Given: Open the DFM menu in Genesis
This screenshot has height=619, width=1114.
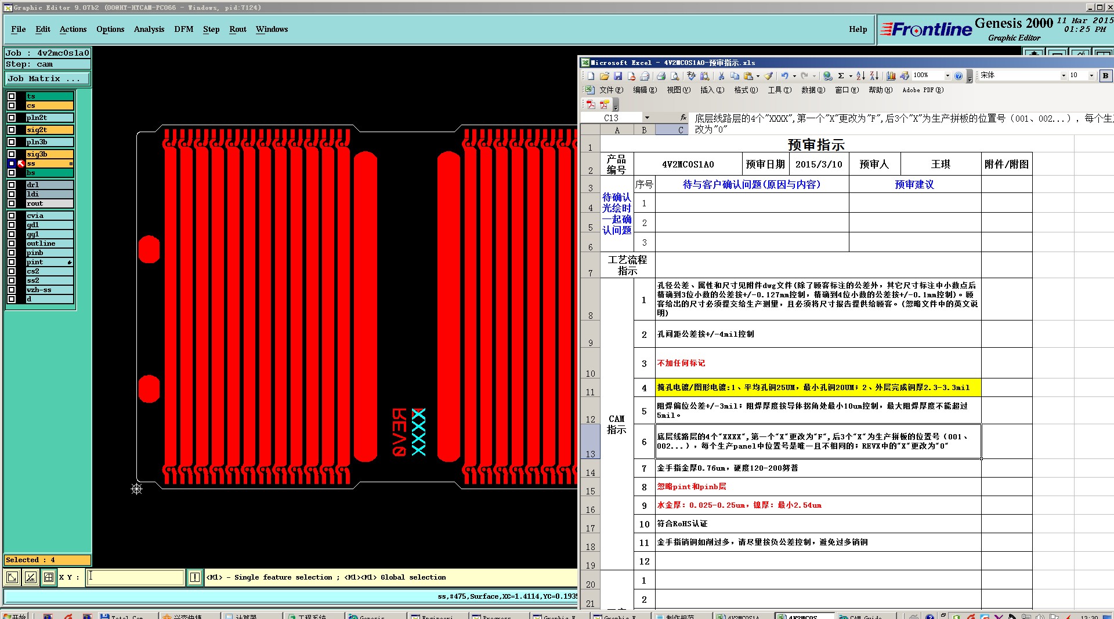Looking at the screenshot, I should 184,29.
